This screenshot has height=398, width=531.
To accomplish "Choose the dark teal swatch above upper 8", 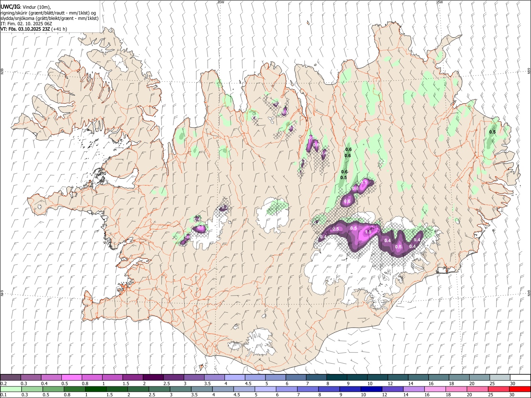I will point(336,378).
